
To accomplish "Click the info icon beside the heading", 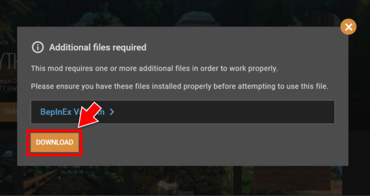I will point(38,47).
